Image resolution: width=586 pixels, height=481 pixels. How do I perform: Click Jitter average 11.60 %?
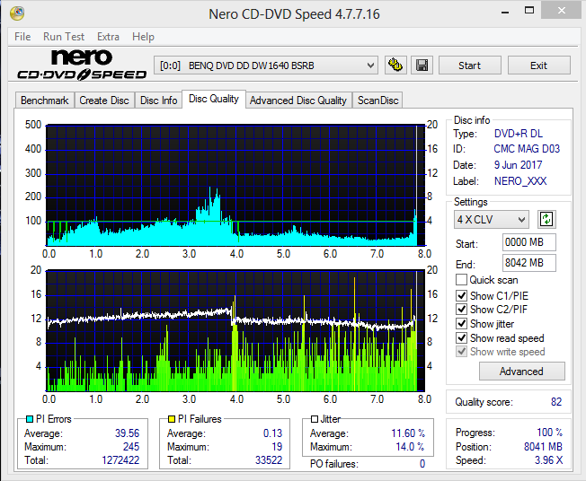[408, 433]
